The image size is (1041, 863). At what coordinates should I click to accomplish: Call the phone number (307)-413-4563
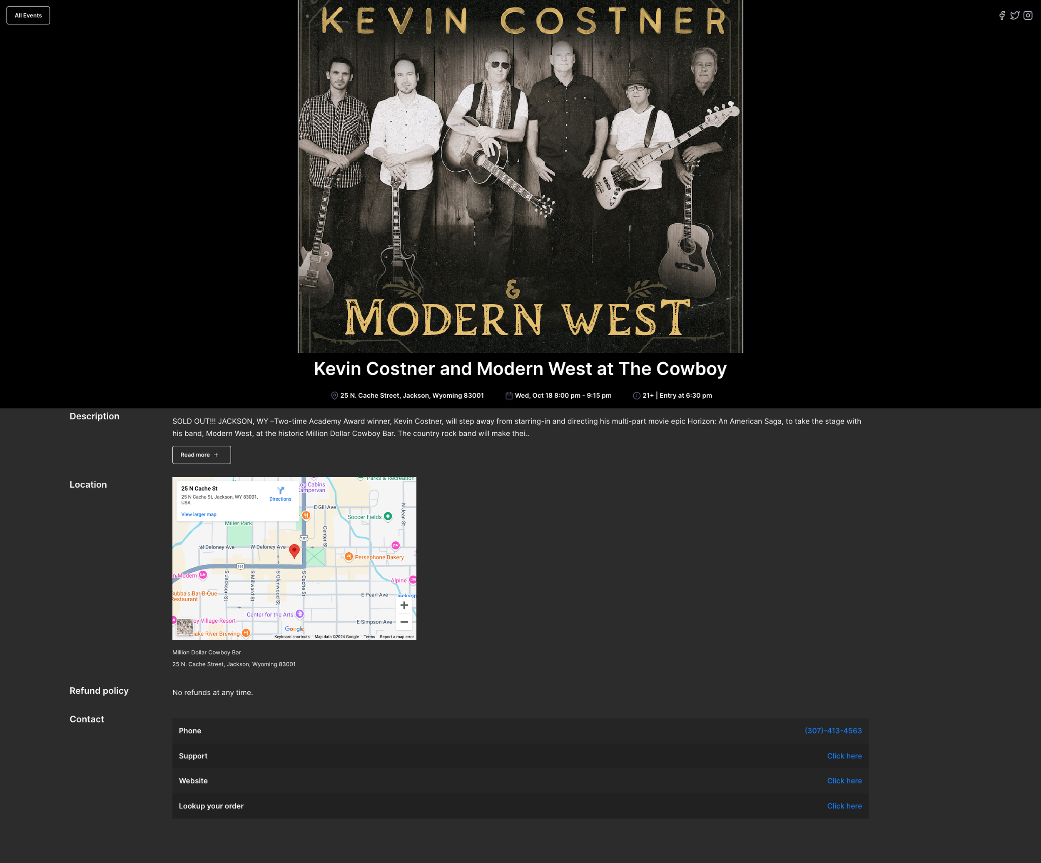(833, 731)
